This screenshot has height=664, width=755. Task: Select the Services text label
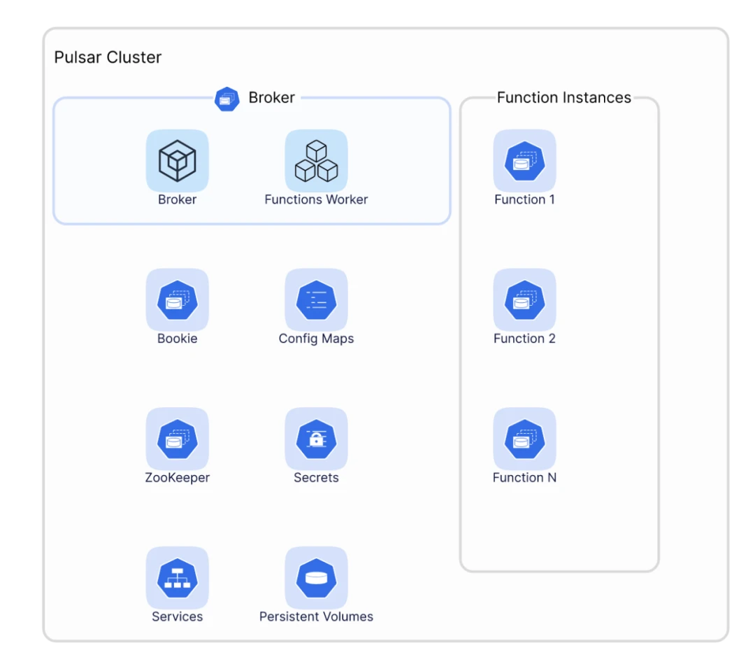(x=177, y=616)
